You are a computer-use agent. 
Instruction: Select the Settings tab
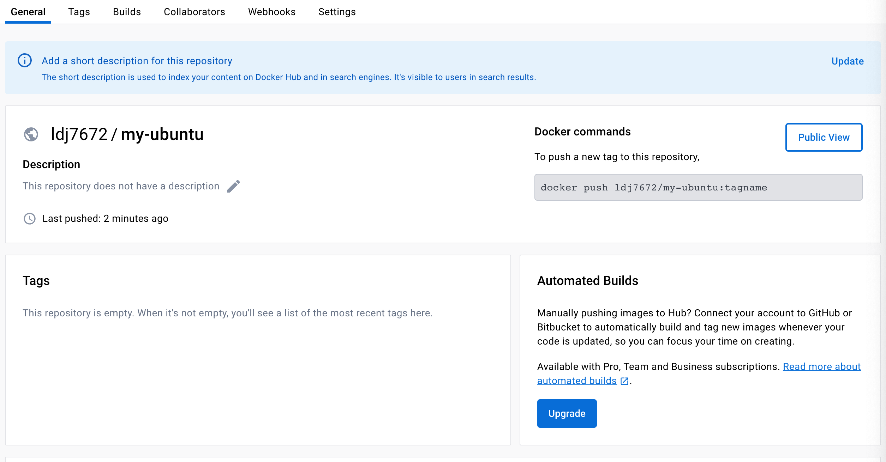coord(337,12)
